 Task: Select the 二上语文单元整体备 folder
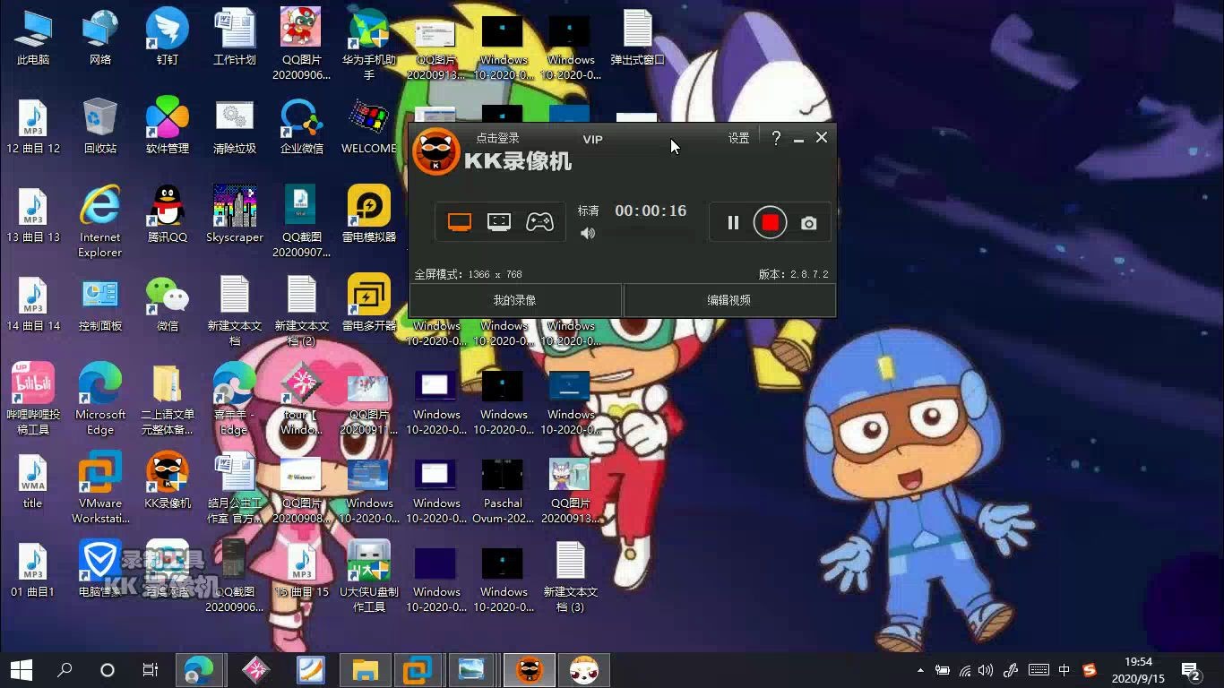168,399
